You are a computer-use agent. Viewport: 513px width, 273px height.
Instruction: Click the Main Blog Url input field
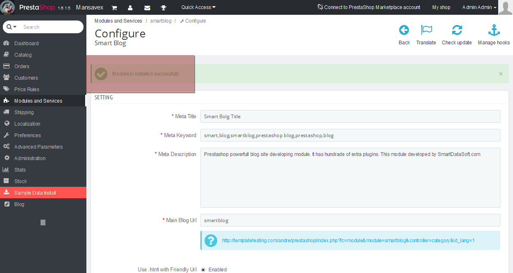(x=350, y=220)
